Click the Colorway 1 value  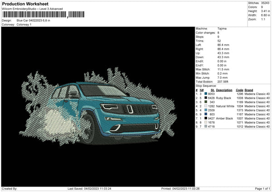tap(25, 24)
